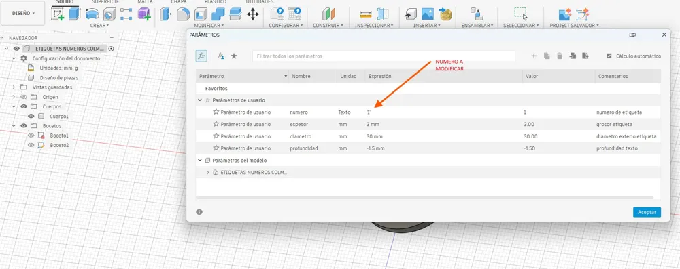The height and width of the screenshot is (269, 680).
Task: Open the PROJECT SALVADOR menu
Action: click(x=574, y=26)
